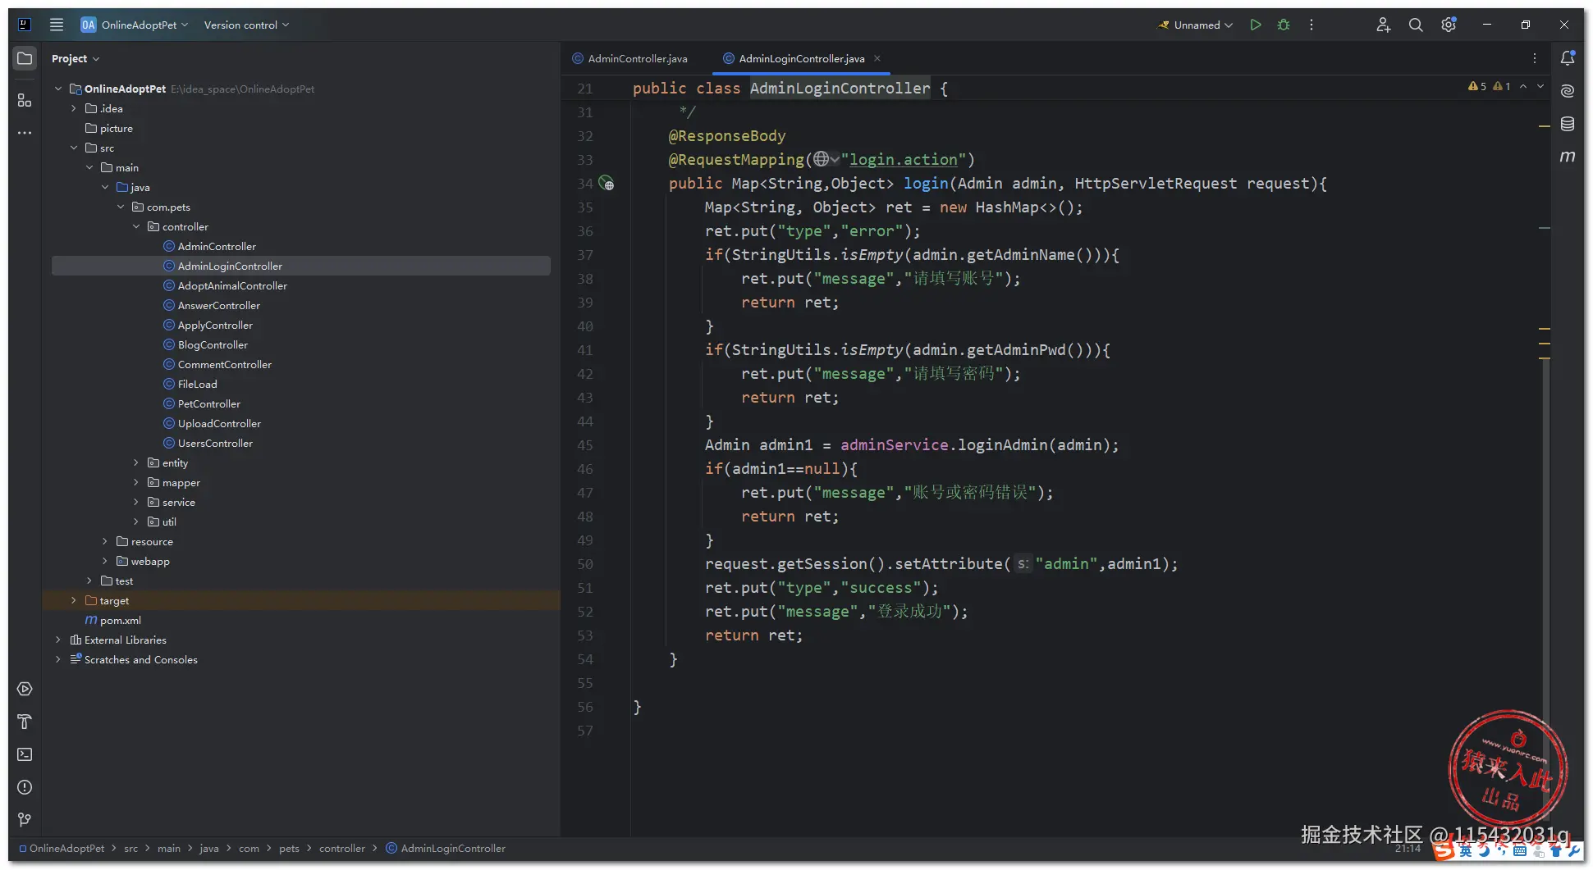Jump to previous highlighted error
The height and width of the screenshot is (870, 1593).
(x=1523, y=86)
